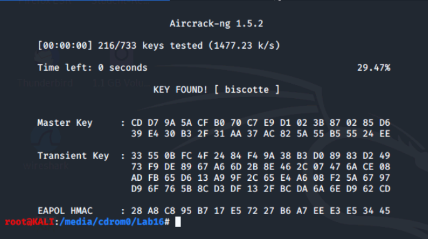Click the EAPOL HMAC label
Screen dimensions: 428x239
click(x=65, y=211)
